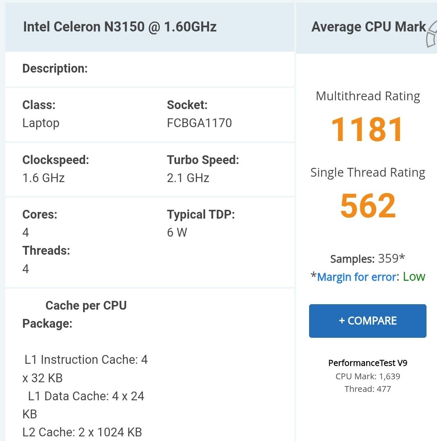Click the green Low margin text
Screen dimensions: 437x441
414,277
